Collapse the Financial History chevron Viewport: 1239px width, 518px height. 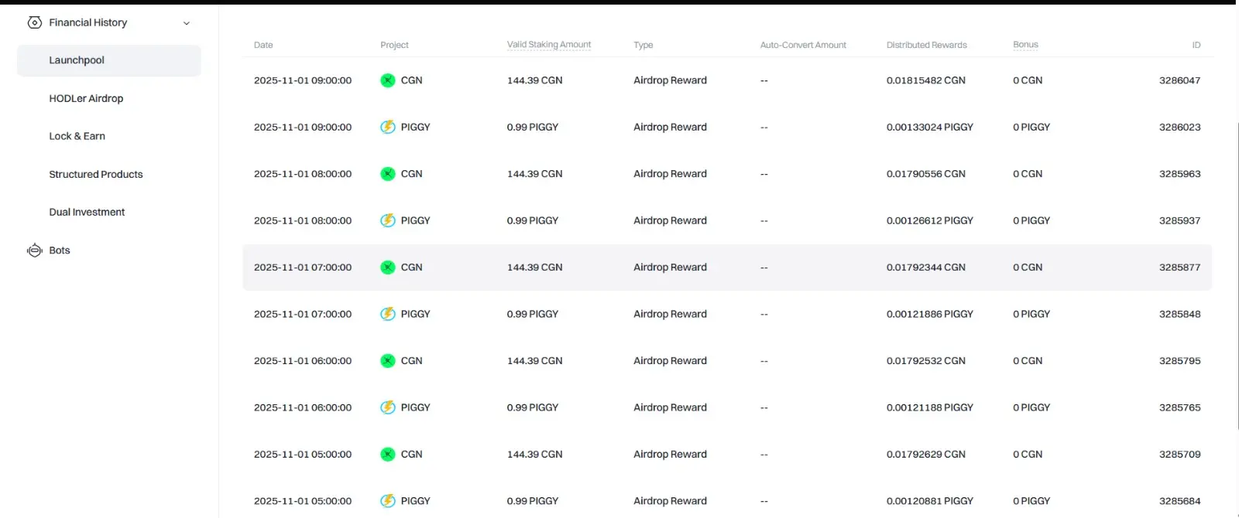point(187,23)
